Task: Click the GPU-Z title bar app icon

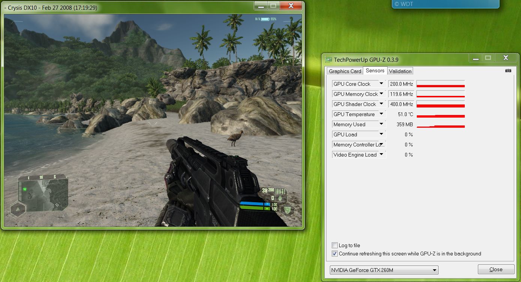Action: tap(329, 59)
